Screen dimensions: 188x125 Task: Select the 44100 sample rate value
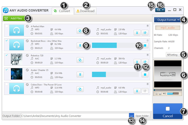pos(171,42)
